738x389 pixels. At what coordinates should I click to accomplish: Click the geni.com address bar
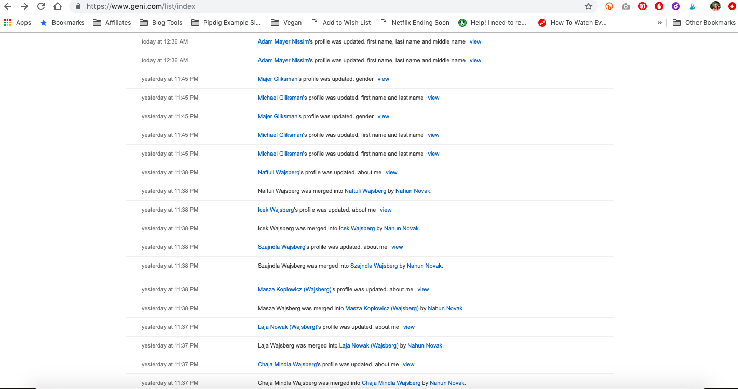tap(332, 7)
